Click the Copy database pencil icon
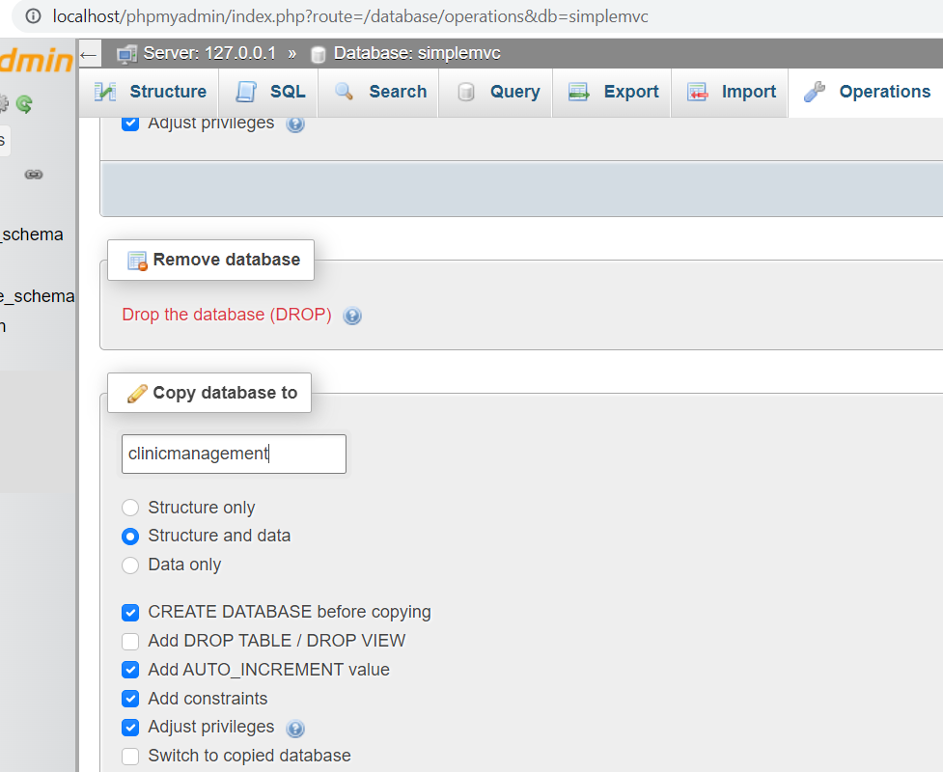The width and height of the screenshot is (943, 772). click(137, 393)
